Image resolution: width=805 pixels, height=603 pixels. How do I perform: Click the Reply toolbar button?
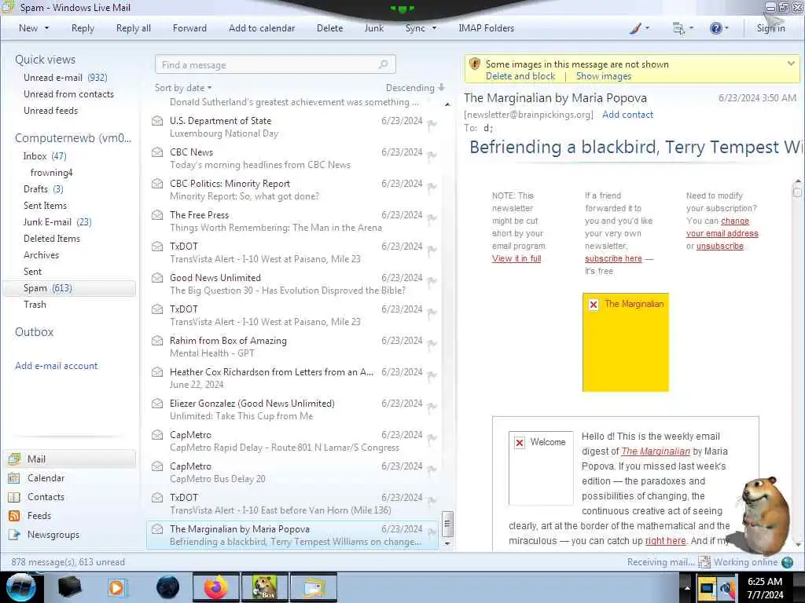[x=83, y=28]
